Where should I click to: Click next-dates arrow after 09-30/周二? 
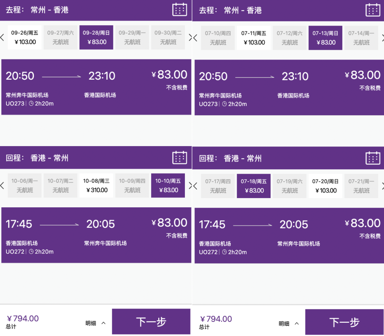coord(190,37)
